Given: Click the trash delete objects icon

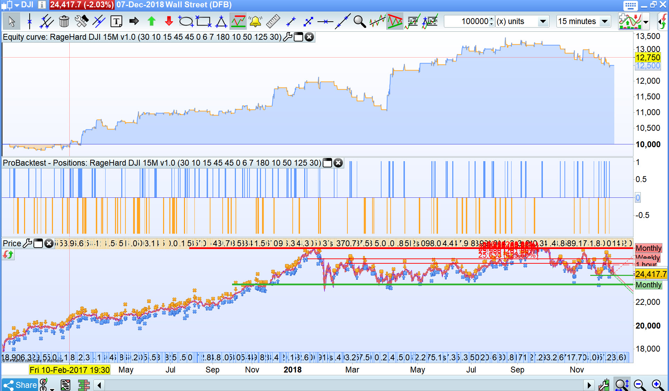Looking at the screenshot, I should [x=64, y=22].
